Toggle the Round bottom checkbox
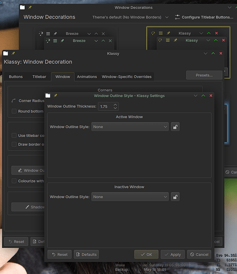Viewport: 237px width, 274px height. [x=14, y=111]
